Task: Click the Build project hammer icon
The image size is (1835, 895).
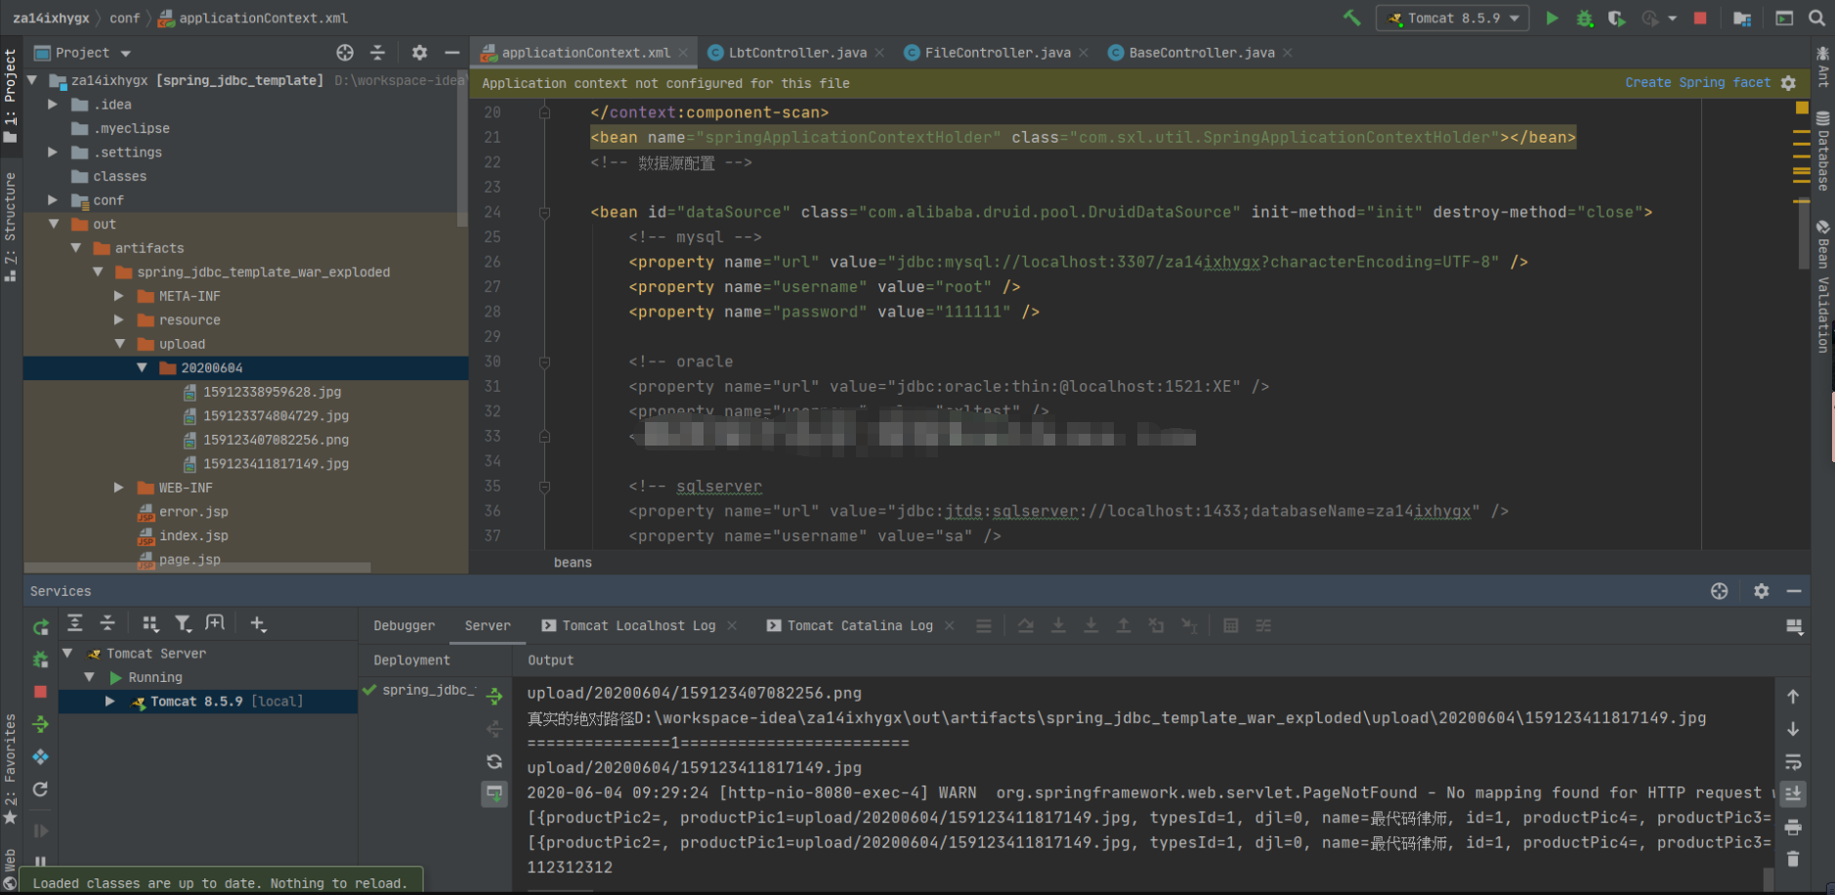Action: tap(1352, 18)
